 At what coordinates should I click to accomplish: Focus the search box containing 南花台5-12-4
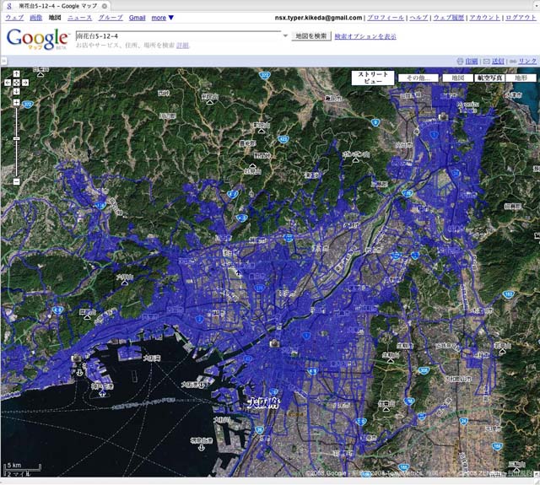pyautogui.click(x=178, y=35)
